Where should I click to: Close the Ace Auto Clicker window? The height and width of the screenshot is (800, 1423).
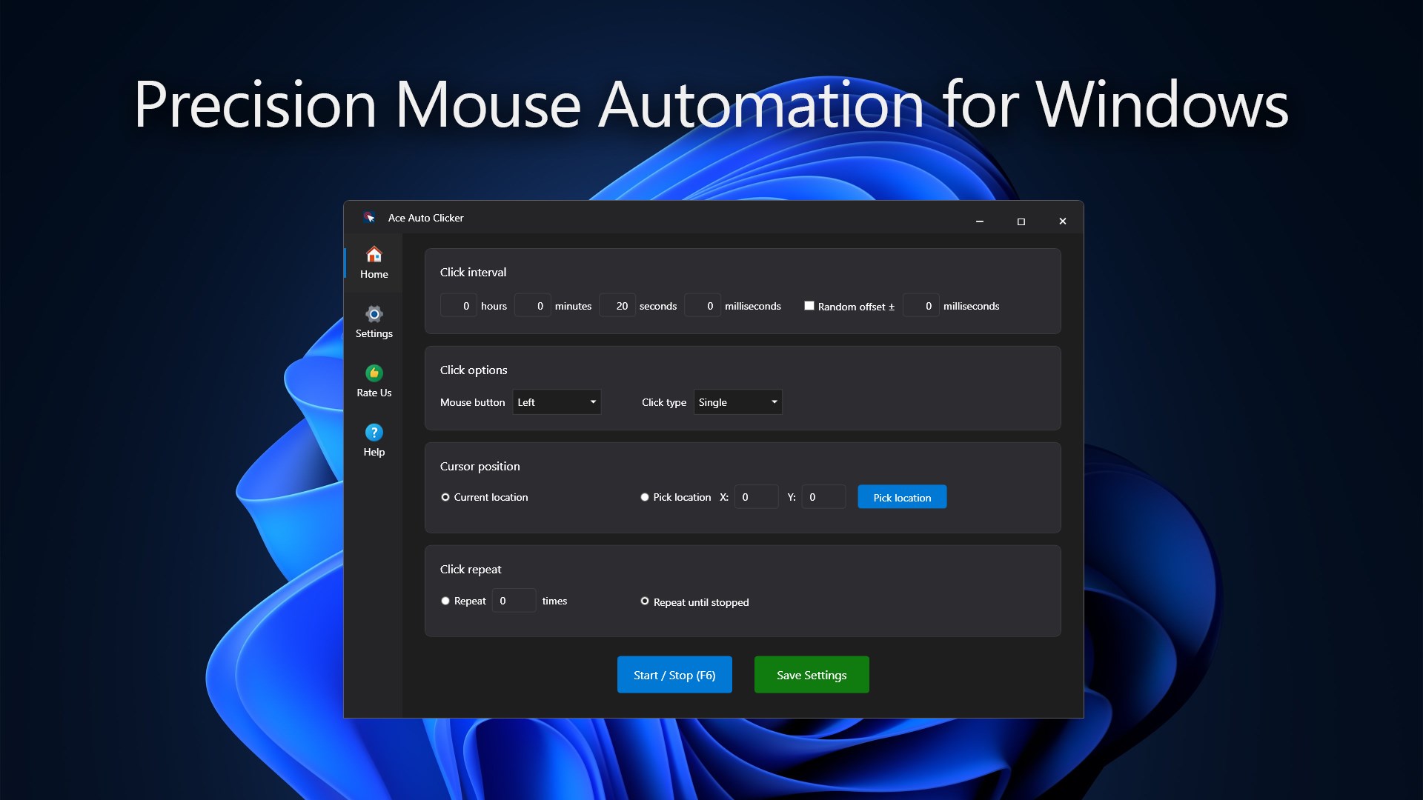tap(1062, 221)
